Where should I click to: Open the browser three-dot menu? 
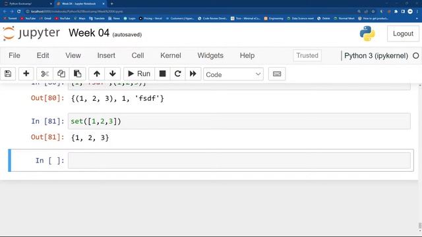click(417, 11)
